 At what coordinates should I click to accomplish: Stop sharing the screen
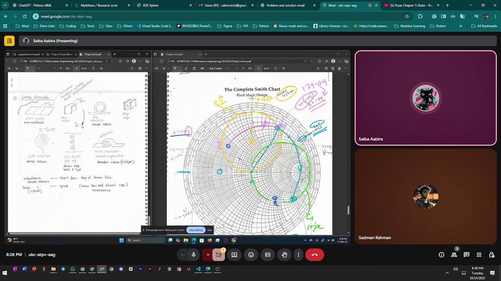(x=196, y=230)
